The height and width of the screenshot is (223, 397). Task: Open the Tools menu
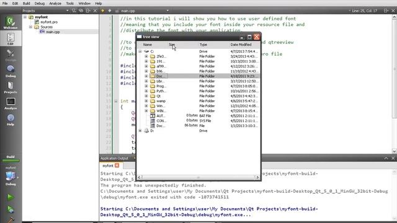coord(70,3)
